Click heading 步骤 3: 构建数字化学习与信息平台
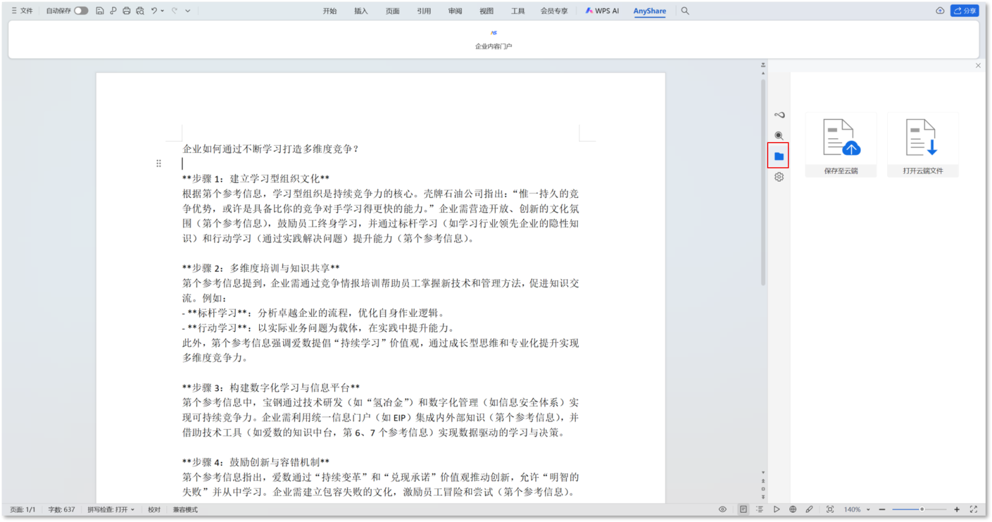992x522 pixels. (x=271, y=387)
